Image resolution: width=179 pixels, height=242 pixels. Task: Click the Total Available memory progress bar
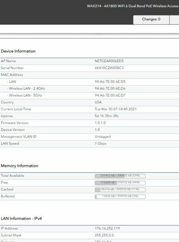120,176
